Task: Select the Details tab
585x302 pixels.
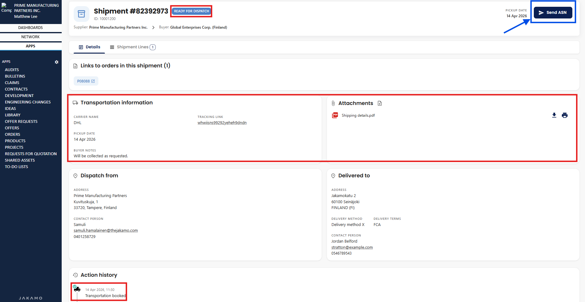Action: pos(89,47)
